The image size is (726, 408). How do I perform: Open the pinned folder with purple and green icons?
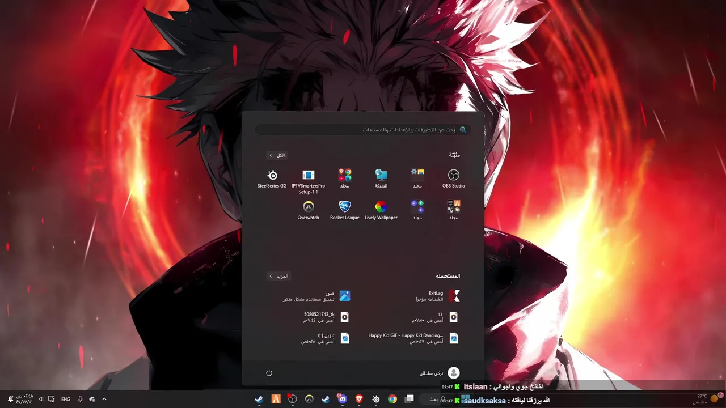(417, 210)
